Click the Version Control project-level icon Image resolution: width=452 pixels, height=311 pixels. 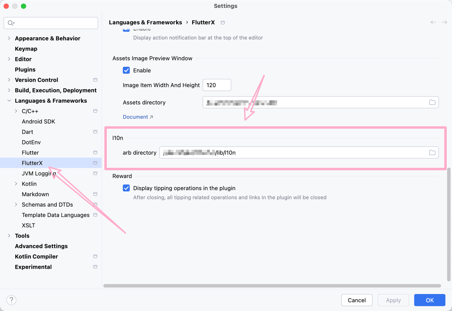[x=95, y=80]
